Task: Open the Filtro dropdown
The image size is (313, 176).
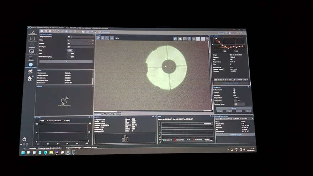Action: tap(80, 40)
